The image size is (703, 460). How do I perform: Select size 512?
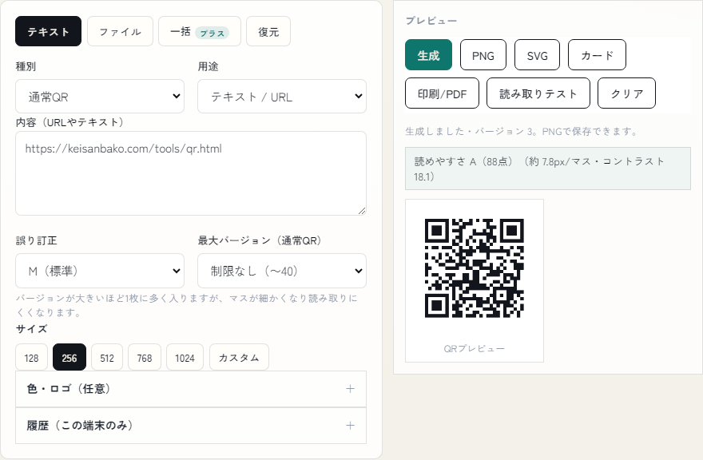click(x=107, y=357)
